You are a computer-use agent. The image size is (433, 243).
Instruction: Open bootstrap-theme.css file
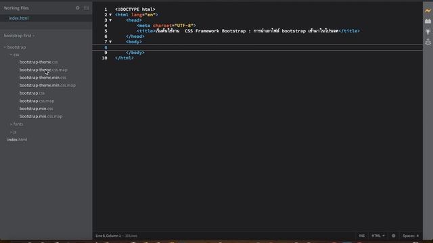[39, 62]
